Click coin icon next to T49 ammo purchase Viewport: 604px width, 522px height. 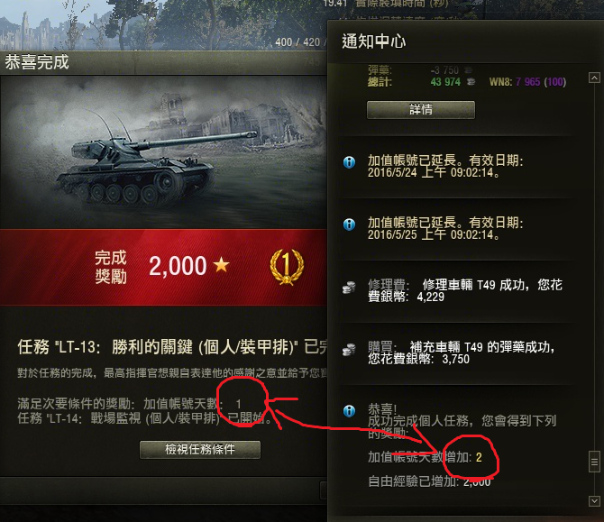point(349,350)
